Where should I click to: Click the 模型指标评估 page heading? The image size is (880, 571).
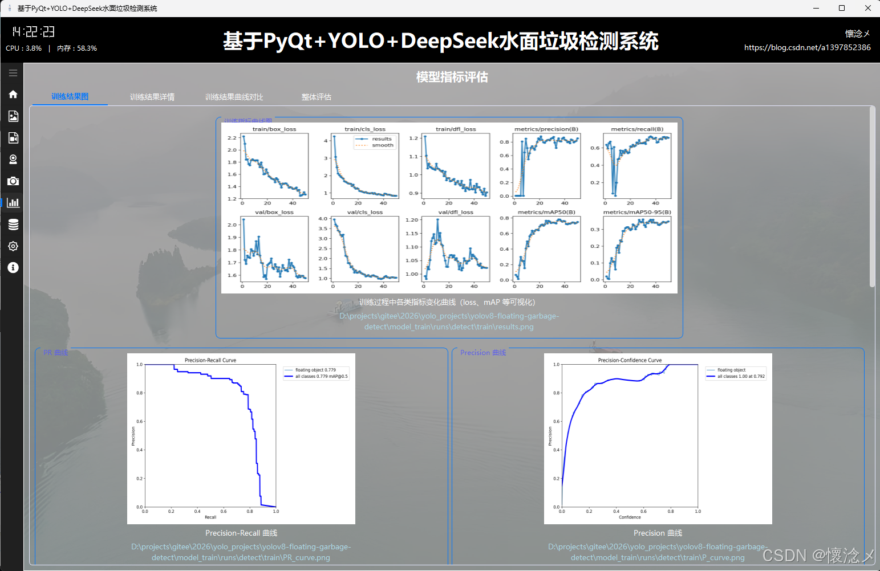[x=452, y=77]
